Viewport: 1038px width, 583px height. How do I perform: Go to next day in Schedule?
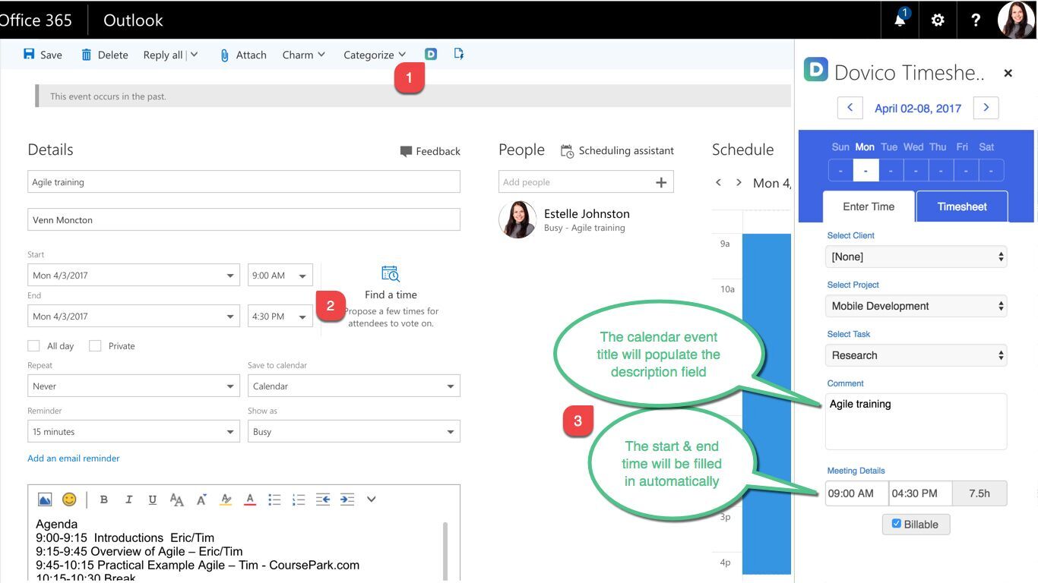(739, 183)
